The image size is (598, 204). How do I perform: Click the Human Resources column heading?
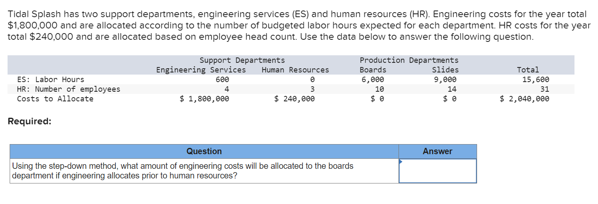coord(295,70)
